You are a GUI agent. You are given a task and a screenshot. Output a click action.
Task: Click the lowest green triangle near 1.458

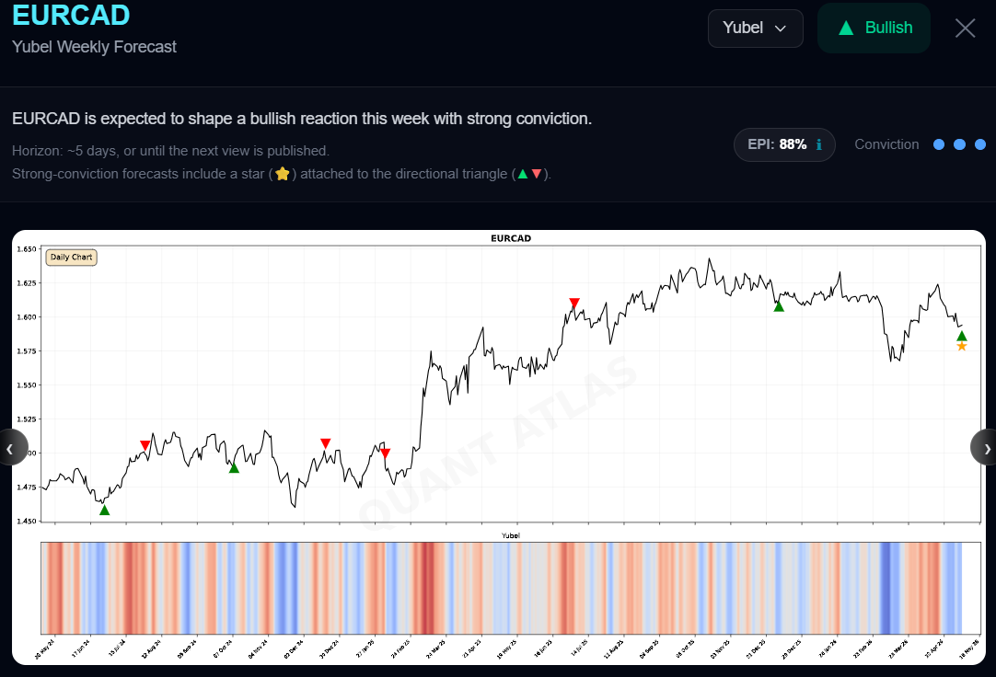tap(105, 510)
